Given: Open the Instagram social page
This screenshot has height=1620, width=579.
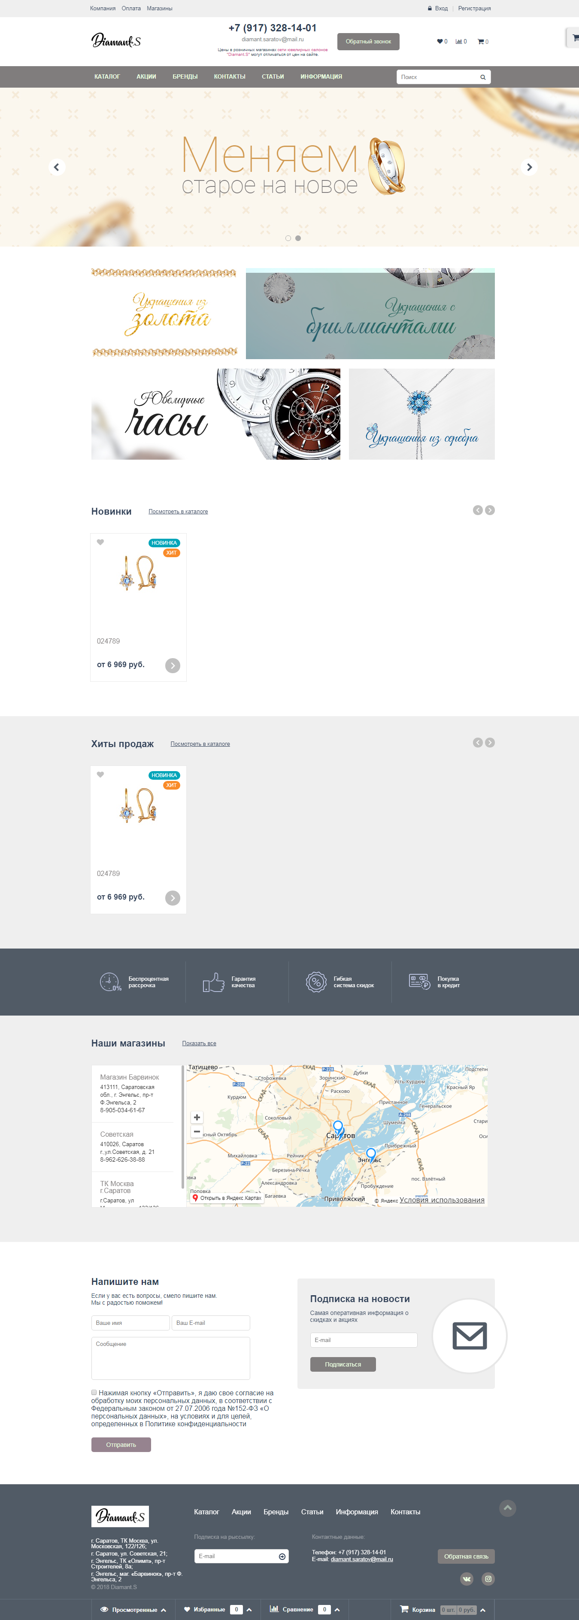Looking at the screenshot, I should coord(488,1578).
